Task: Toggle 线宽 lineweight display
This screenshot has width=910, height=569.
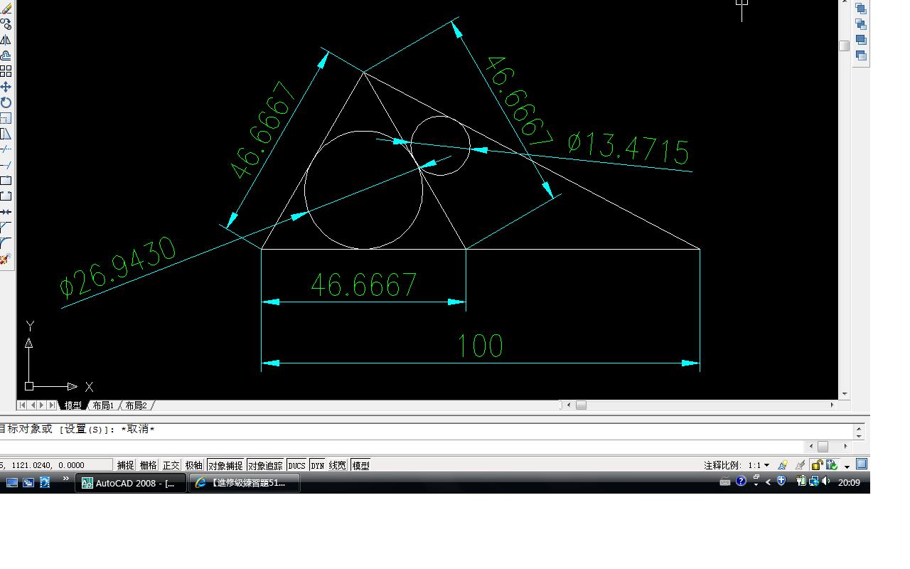Action: tap(337, 465)
